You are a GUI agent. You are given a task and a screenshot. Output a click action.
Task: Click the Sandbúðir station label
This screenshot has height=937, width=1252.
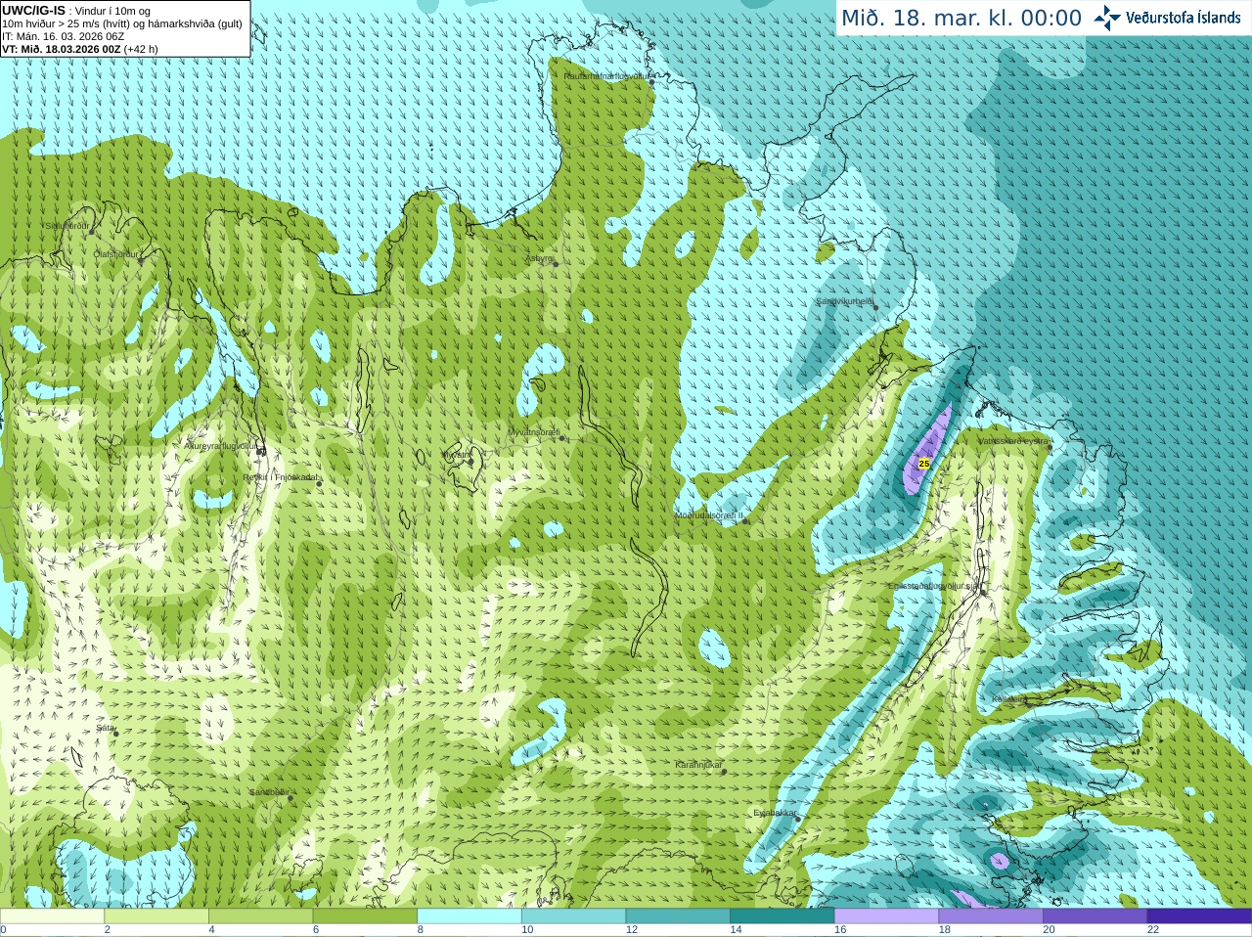pos(268,792)
